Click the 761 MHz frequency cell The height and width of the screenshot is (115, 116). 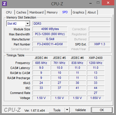pyautogui.click(x=59, y=63)
